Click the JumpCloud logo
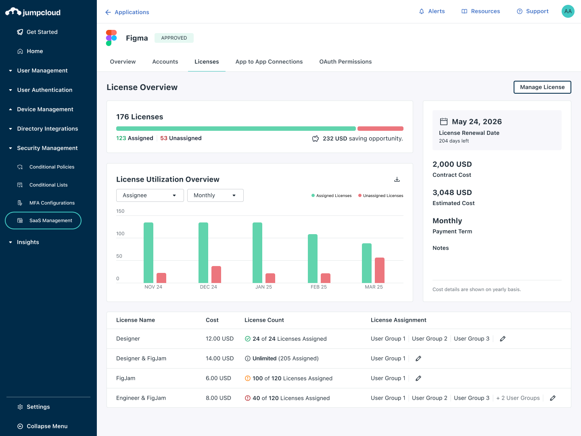The image size is (581, 436). pyautogui.click(x=32, y=12)
